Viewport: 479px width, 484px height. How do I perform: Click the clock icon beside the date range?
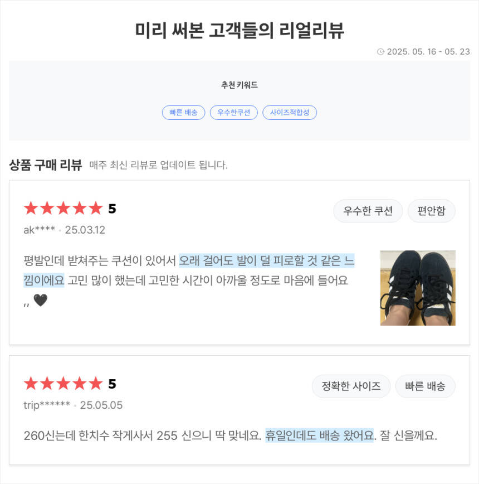click(x=381, y=52)
